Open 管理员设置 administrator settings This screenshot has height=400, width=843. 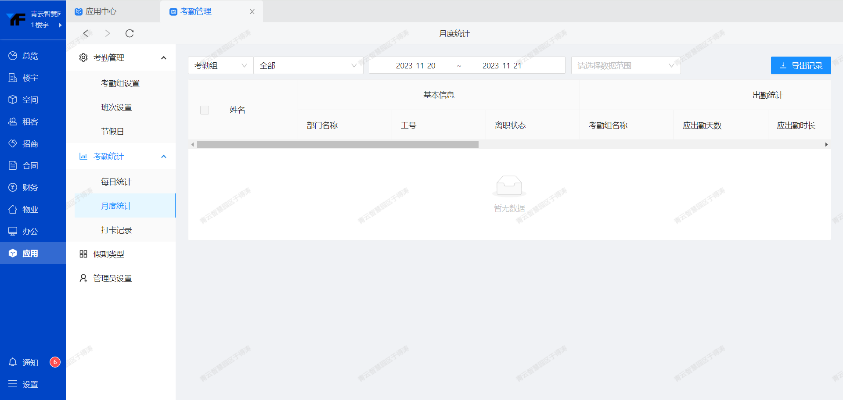click(112, 278)
